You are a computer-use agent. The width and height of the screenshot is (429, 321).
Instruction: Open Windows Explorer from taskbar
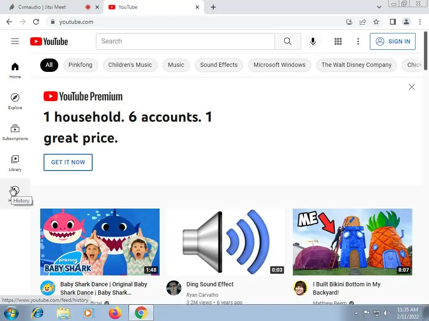(63, 313)
